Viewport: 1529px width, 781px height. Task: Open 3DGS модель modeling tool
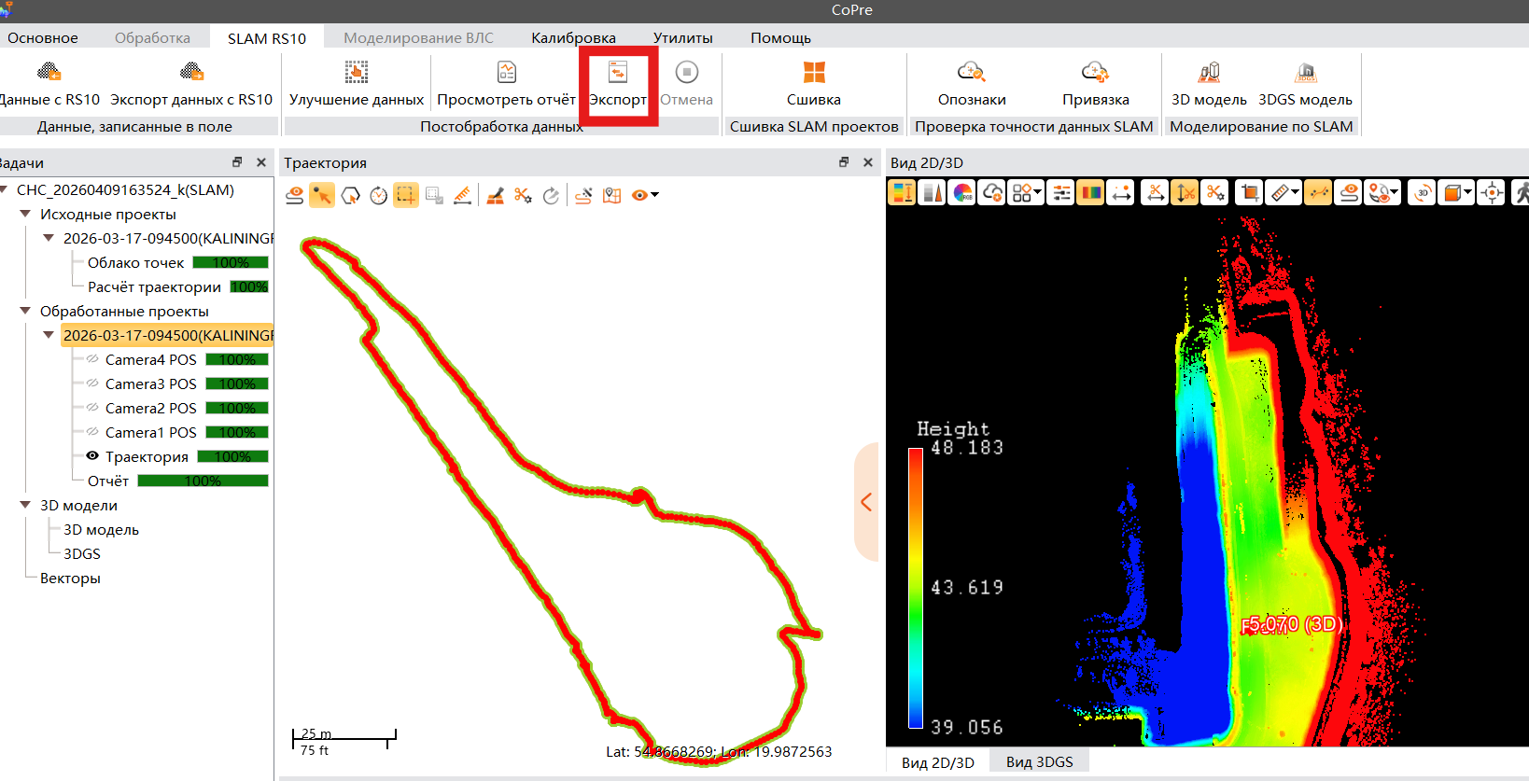click(1305, 74)
